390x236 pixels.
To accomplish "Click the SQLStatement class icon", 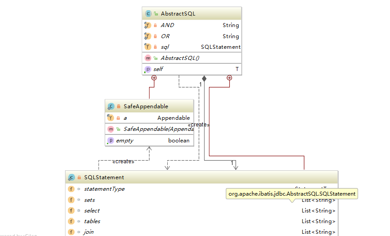I will point(71,177).
